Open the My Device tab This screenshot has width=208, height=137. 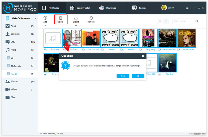[x=52, y=8]
